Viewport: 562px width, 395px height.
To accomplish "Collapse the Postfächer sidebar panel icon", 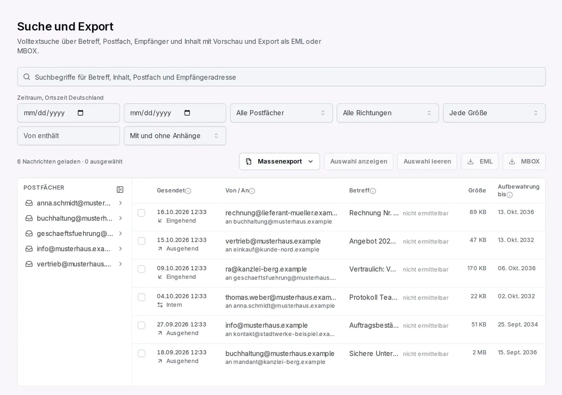I will click(120, 190).
